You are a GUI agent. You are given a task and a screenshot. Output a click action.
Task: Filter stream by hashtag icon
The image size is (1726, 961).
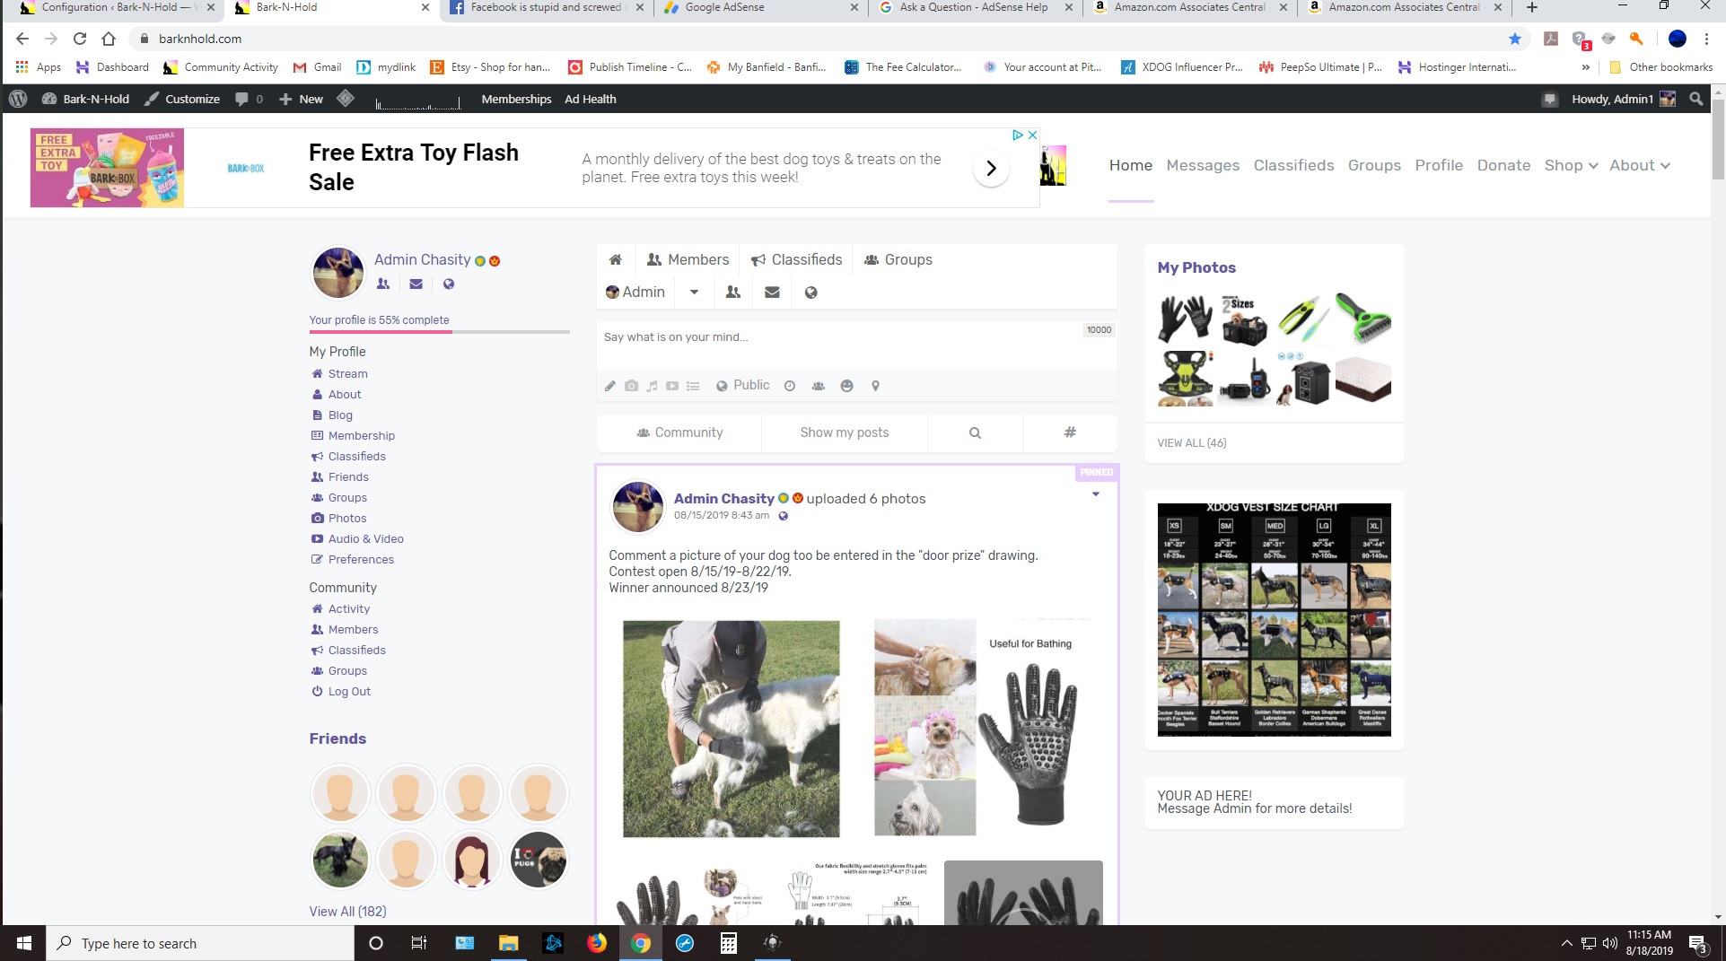pyautogui.click(x=1070, y=432)
